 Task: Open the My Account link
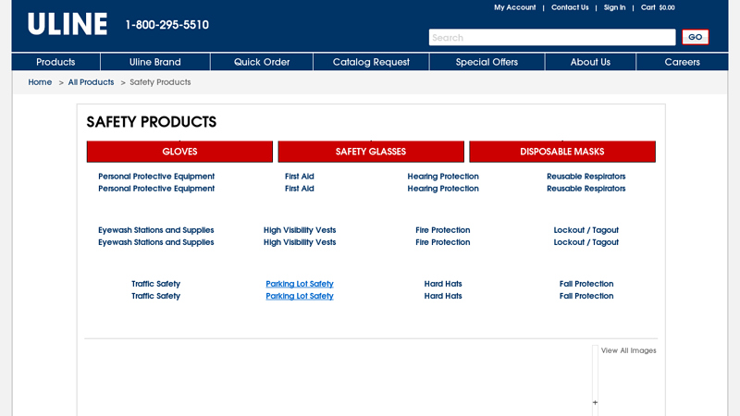click(514, 7)
